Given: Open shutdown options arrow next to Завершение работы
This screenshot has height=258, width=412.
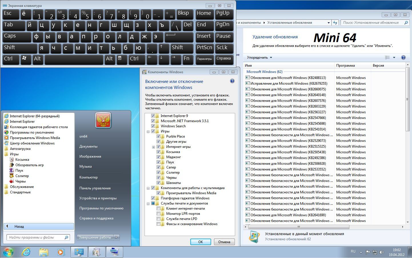Looking at the screenshot, I should click(116, 237).
